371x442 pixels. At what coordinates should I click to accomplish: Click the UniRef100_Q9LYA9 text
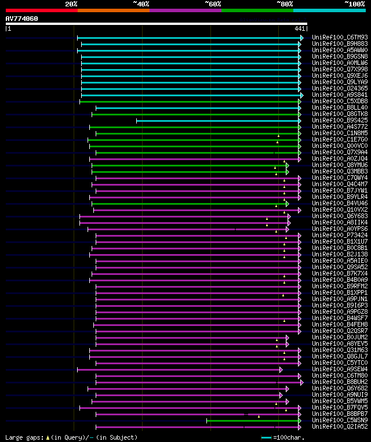click(340, 82)
